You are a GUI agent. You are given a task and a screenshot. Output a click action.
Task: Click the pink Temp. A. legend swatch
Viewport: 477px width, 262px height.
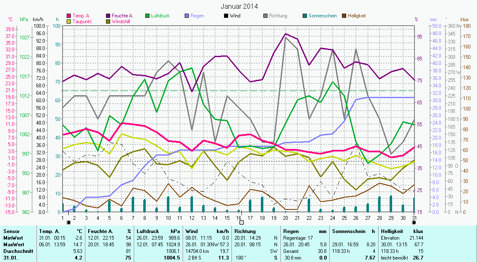pos(69,16)
